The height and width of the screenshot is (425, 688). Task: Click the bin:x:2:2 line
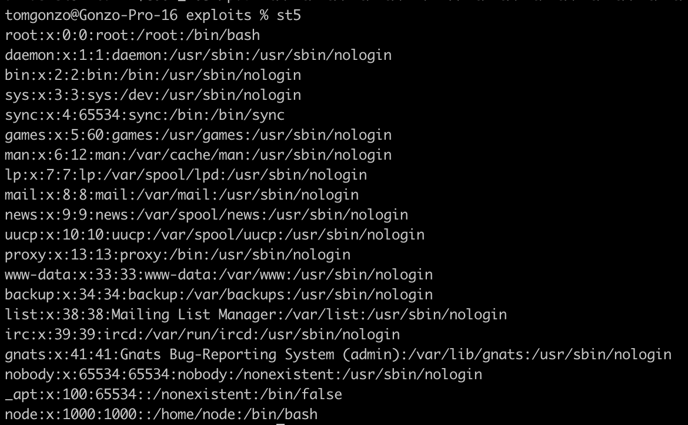coord(153,75)
